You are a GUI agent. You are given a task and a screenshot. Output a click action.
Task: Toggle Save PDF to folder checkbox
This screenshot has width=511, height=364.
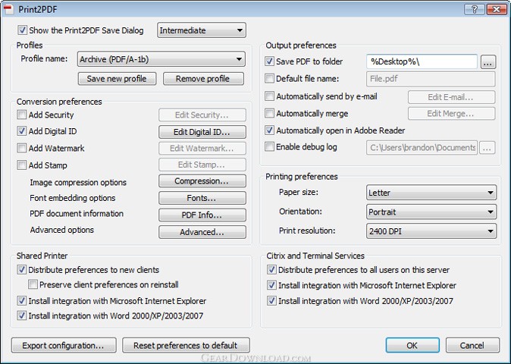(x=269, y=61)
